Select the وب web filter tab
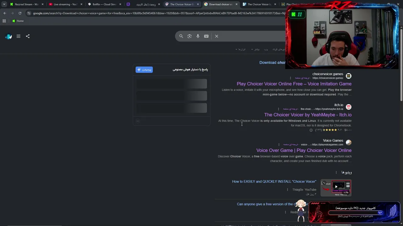Image resolution: width=403 pixels, height=226 pixels. pos(266,49)
